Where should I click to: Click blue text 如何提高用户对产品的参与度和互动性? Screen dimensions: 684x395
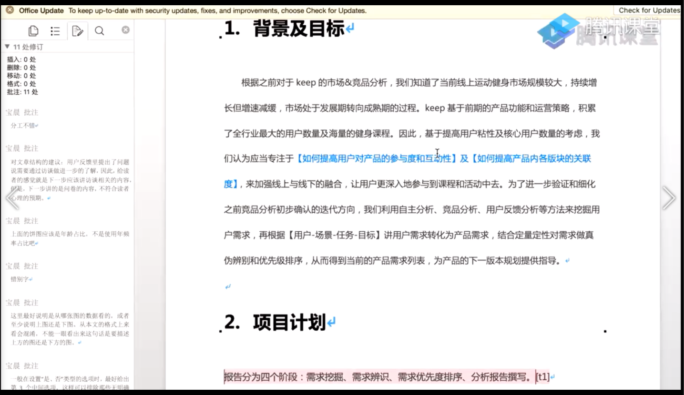click(376, 158)
